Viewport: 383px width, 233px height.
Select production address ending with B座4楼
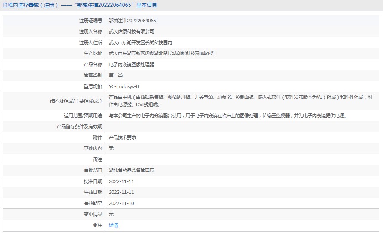click(x=161, y=53)
